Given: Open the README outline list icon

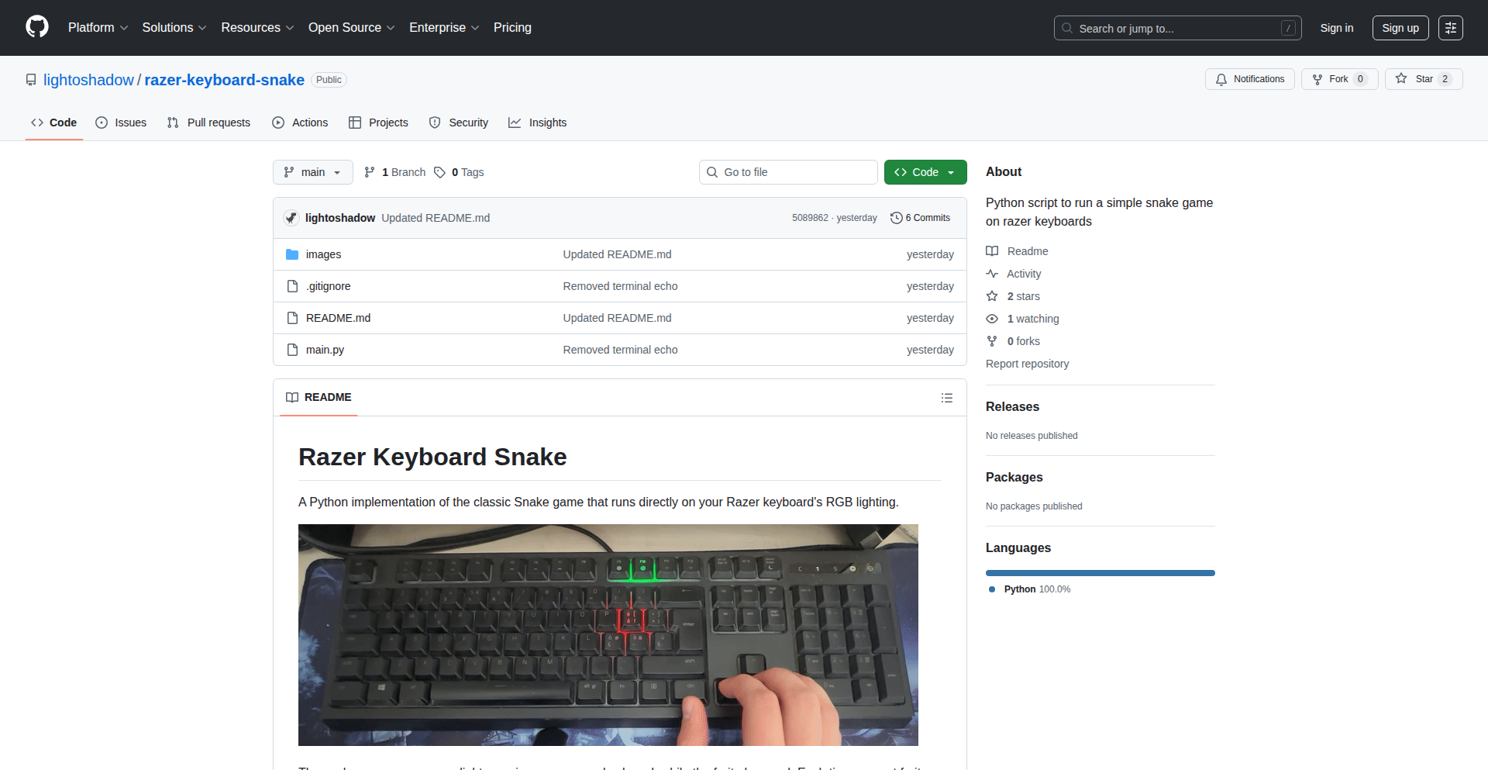Looking at the screenshot, I should point(946,398).
